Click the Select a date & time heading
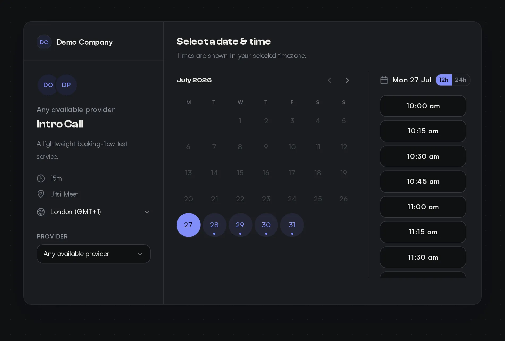Viewport: 505px width, 341px height. (224, 41)
